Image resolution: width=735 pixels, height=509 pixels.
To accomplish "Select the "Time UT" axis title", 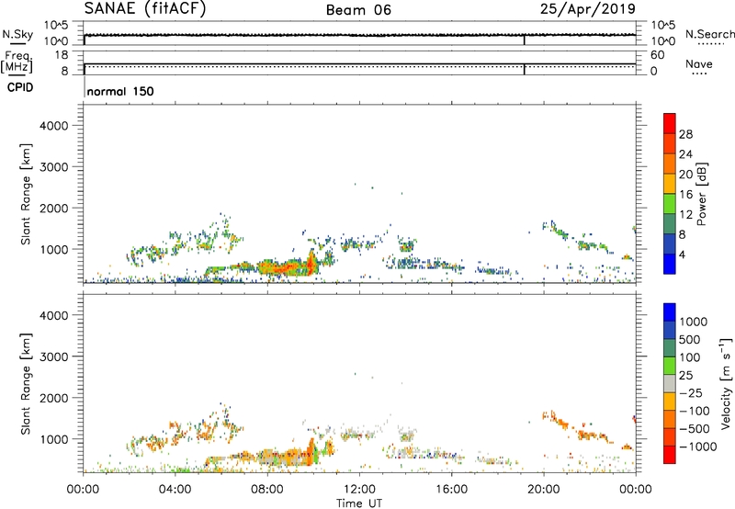I will (x=359, y=503).
